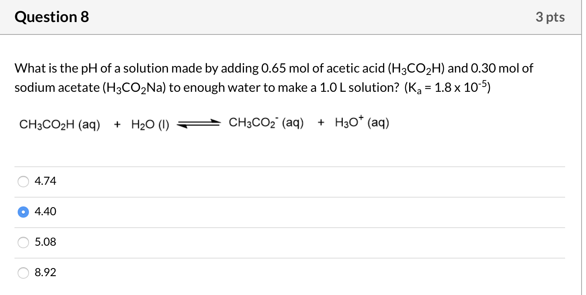Click the row containing the 4.40 option
This screenshot has height=295, width=586.
click(x=281, y=212)
